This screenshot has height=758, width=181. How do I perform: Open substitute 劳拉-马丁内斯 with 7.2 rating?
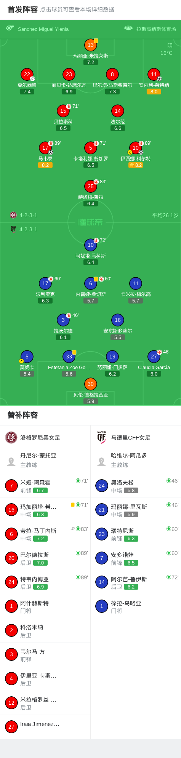(x=45, y=534)
